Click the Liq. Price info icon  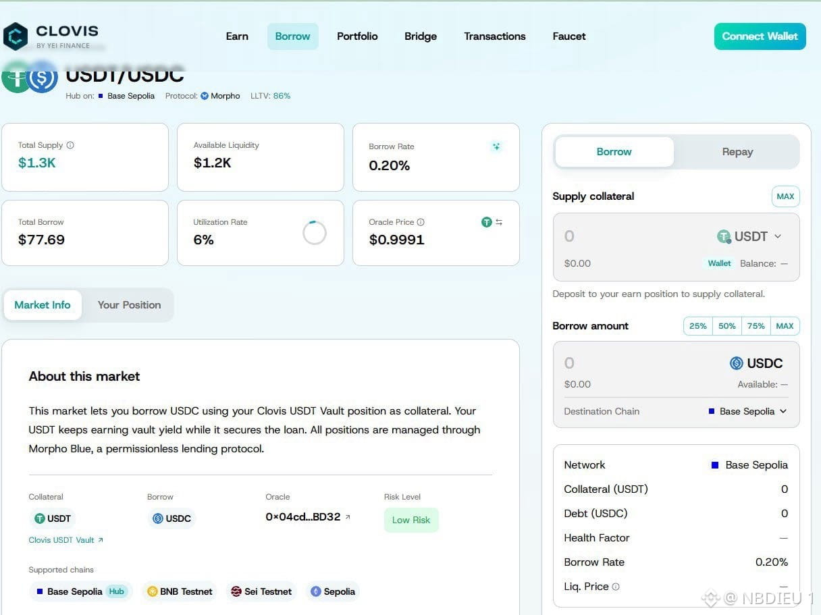click(616, 587)
